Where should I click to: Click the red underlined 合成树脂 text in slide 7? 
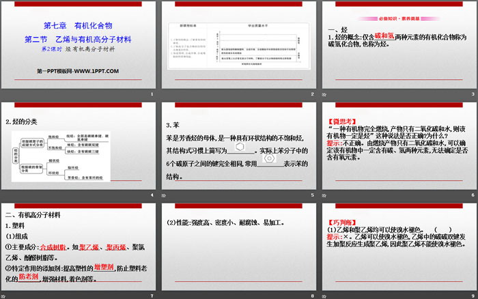[x=53, y=246]
